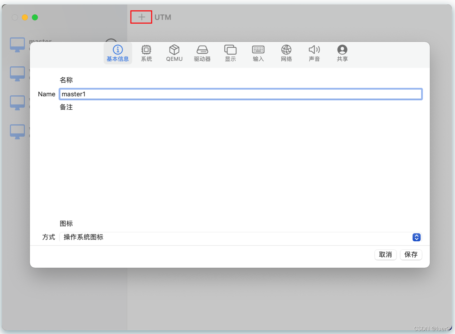Switch to the 输入 input tab
455x334 pixels.
coord(258,53)
